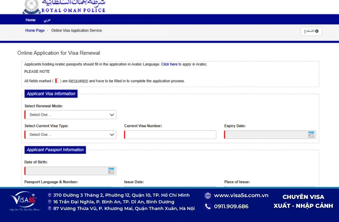Focus the Current Visa Number input field

[x=170, y=135]
